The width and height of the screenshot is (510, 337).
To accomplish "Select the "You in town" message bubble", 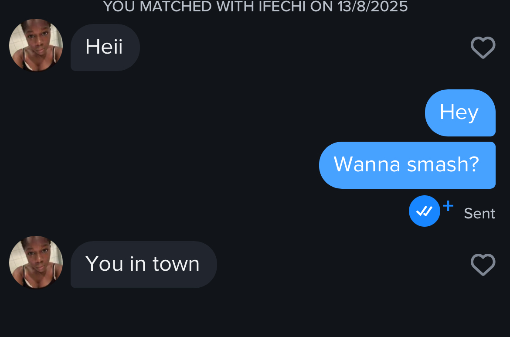I will coord(144,265).
